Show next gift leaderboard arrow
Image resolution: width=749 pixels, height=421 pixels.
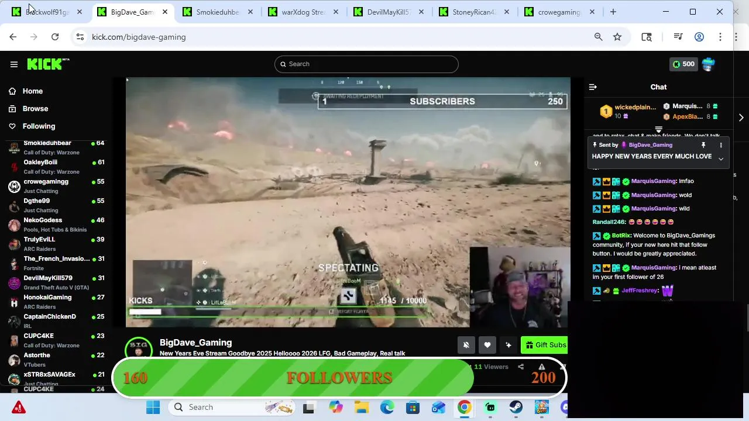[741, 118]
